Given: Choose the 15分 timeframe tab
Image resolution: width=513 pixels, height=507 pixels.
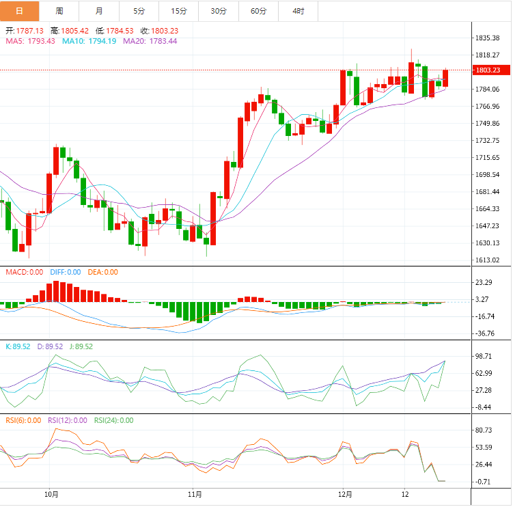Looking at the screenshot, I should (x=179, y=11).
